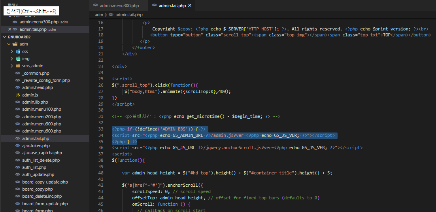Open board_copy.php in the file tree
436x212 pixels.
click(37, 189)
